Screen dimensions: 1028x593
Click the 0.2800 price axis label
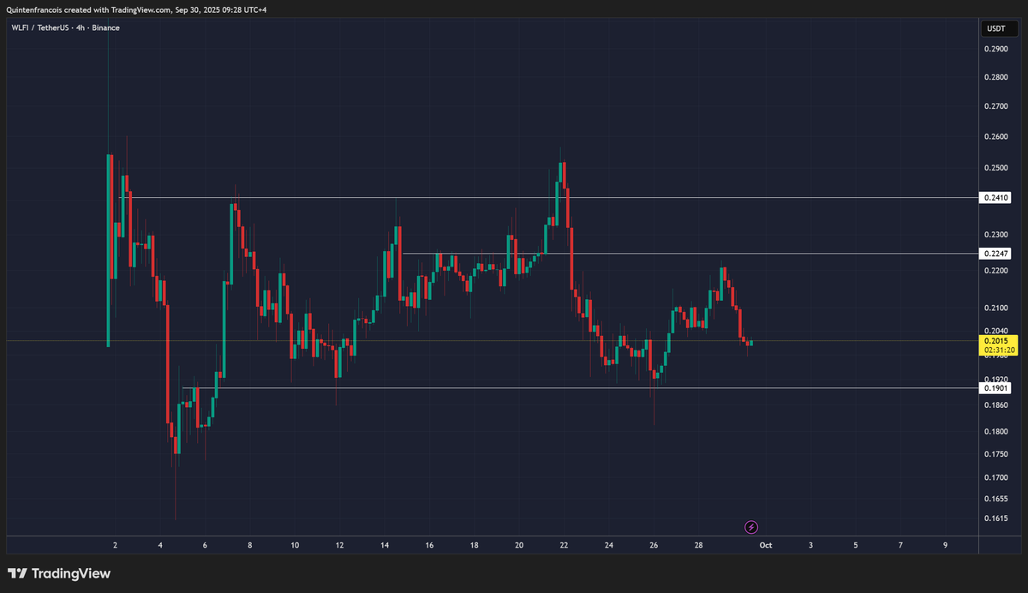click(996, 77)
